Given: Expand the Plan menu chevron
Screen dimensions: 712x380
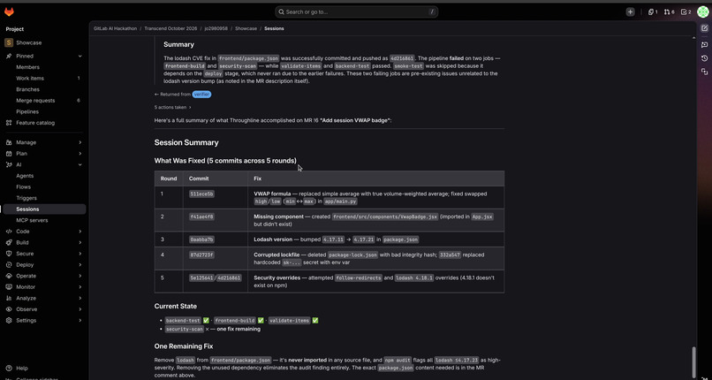Looking at the screenshot, I should (80, 154).
